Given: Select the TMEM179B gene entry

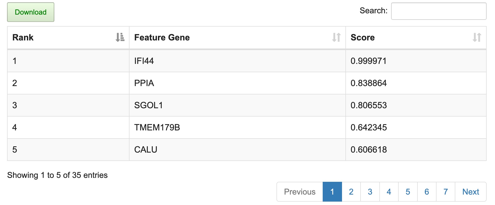Looking at the screenshot, I should pyautogui.click(x=247, y=127).
